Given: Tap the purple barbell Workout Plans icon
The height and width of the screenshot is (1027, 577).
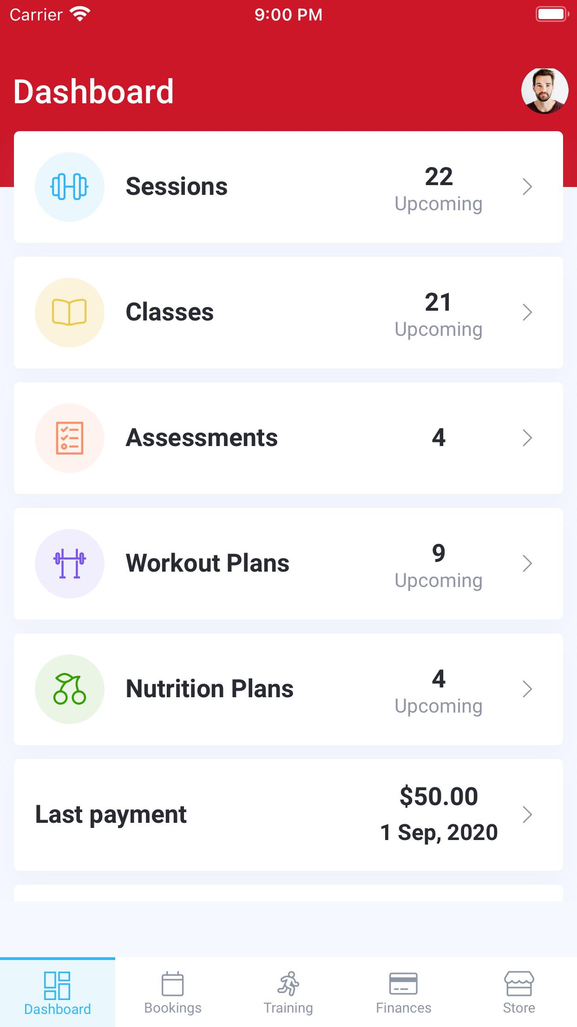Looking at the screenshot, I should (x=70, y=564).
